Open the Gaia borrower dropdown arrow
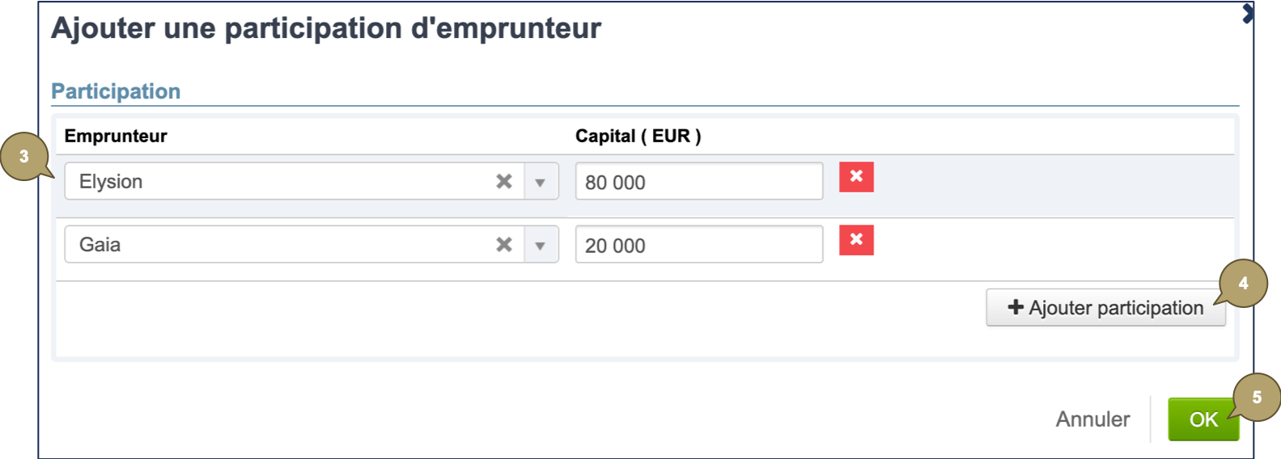This screenshot has height=459, width=1281. tap(541, 245)
